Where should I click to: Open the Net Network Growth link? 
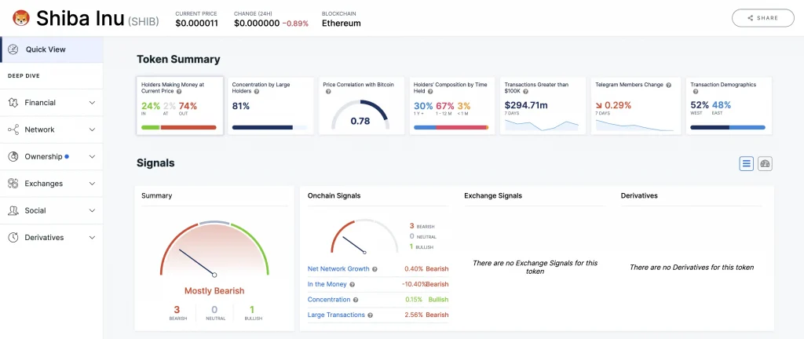pos(338,269)
